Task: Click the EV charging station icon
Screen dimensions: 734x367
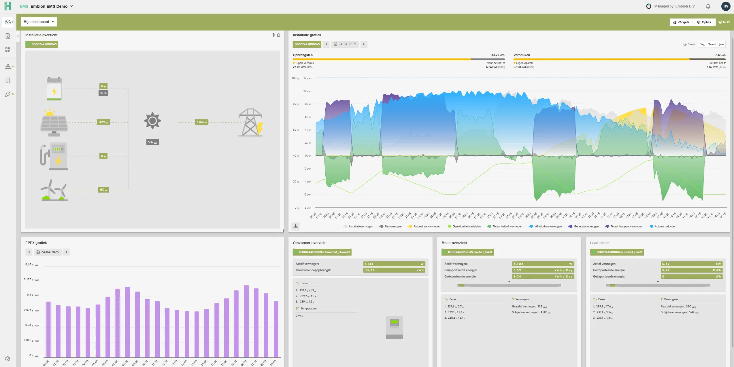Action: click(54, 156)
